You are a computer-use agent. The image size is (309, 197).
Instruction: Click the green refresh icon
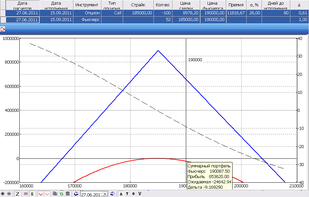[61, 194]
